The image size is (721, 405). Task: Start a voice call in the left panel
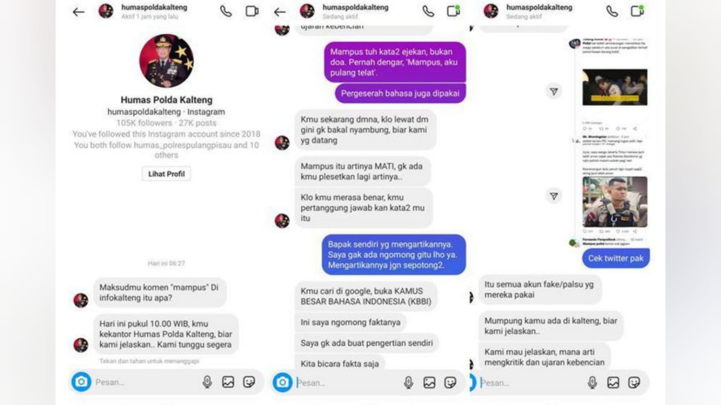[x=226, y=11]
